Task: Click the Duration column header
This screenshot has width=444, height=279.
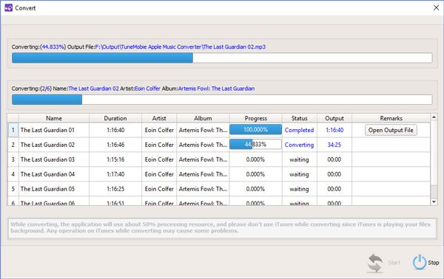Action: pos(115,118)
